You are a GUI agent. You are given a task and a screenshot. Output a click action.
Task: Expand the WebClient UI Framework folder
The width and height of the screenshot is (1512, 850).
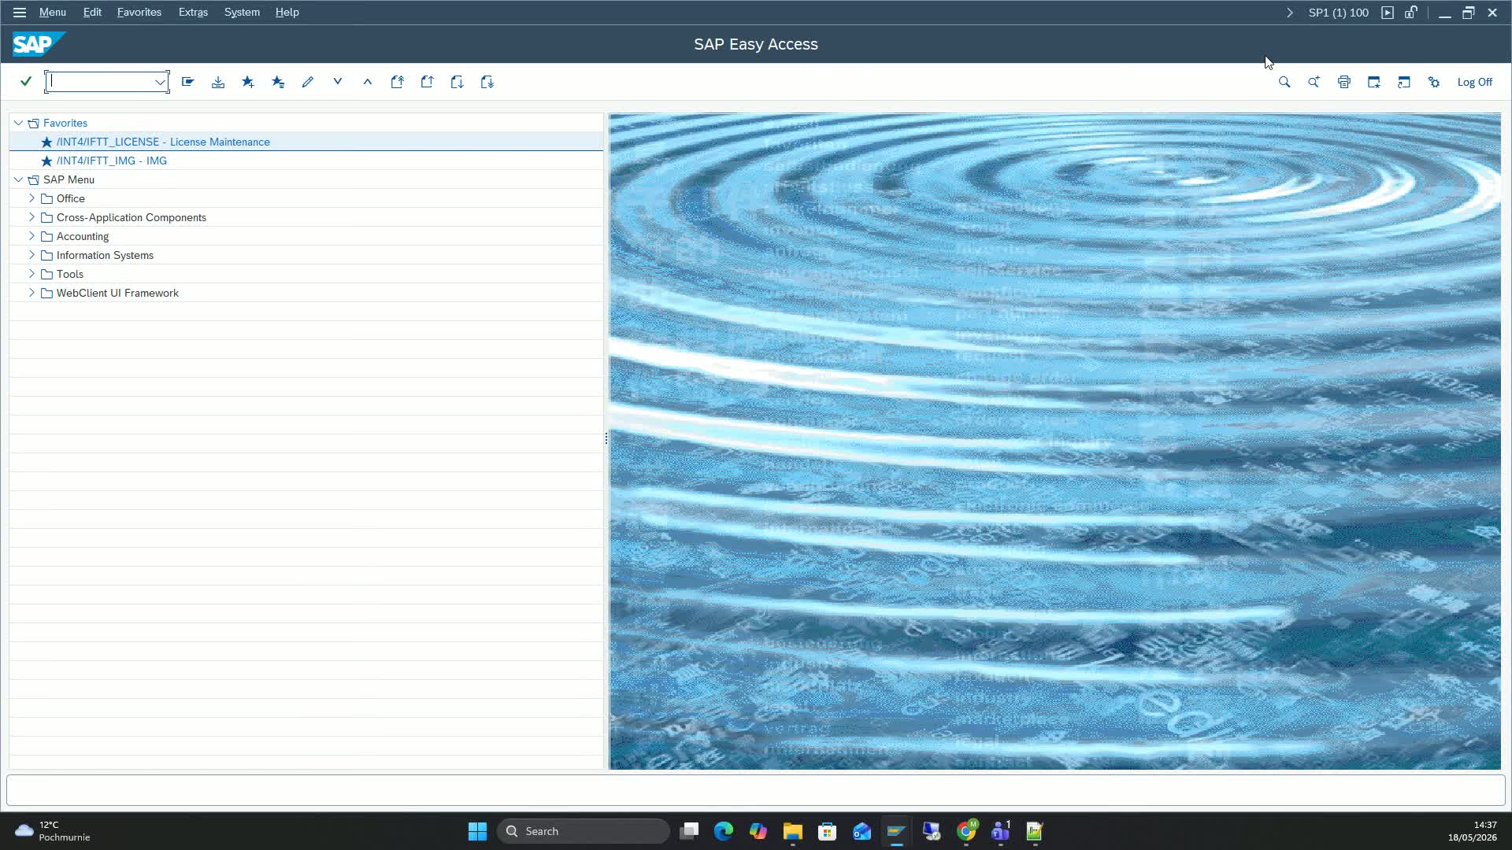click(31, 293)
